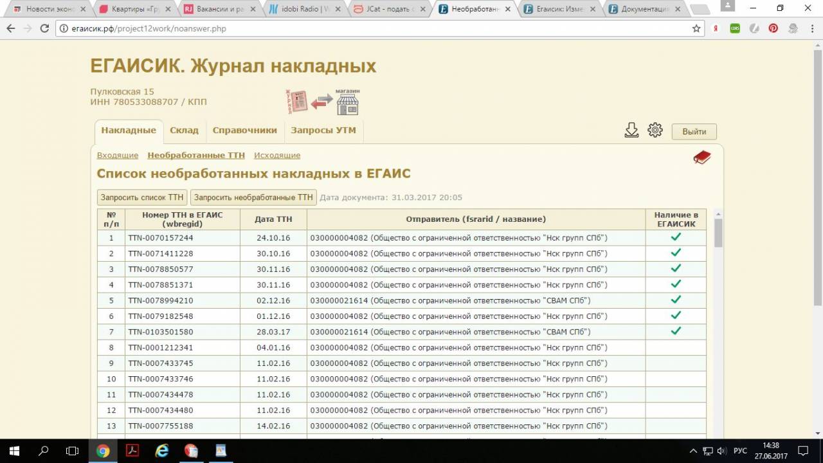Click the магазин shop icon in the header
823x463 pixels.
(347, 102)
